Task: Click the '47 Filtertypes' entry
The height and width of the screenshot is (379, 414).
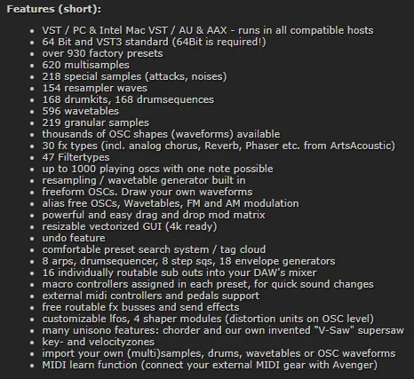Action: point(76,157)
